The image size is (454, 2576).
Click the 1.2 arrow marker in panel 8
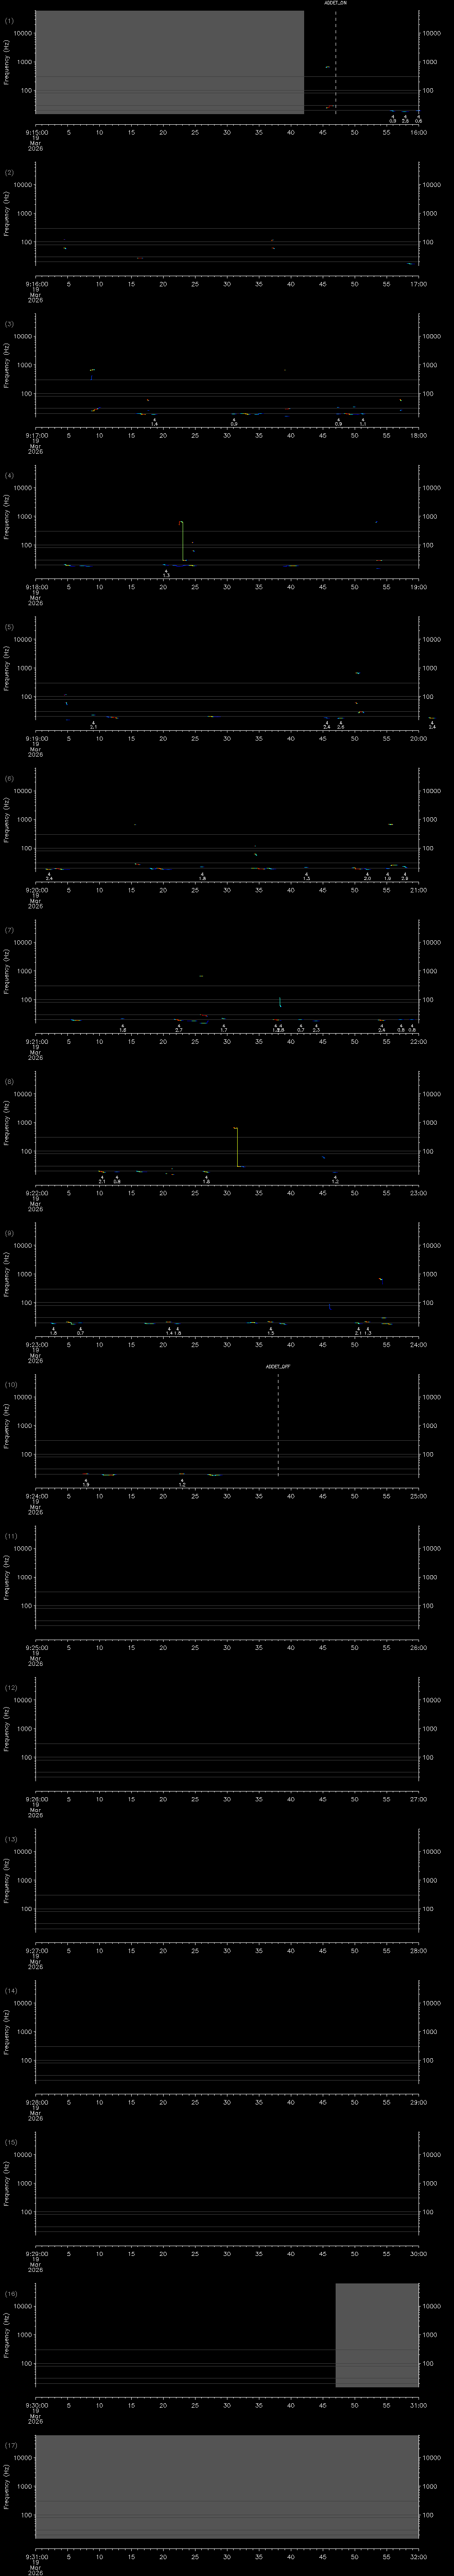tap(335, 1180)
